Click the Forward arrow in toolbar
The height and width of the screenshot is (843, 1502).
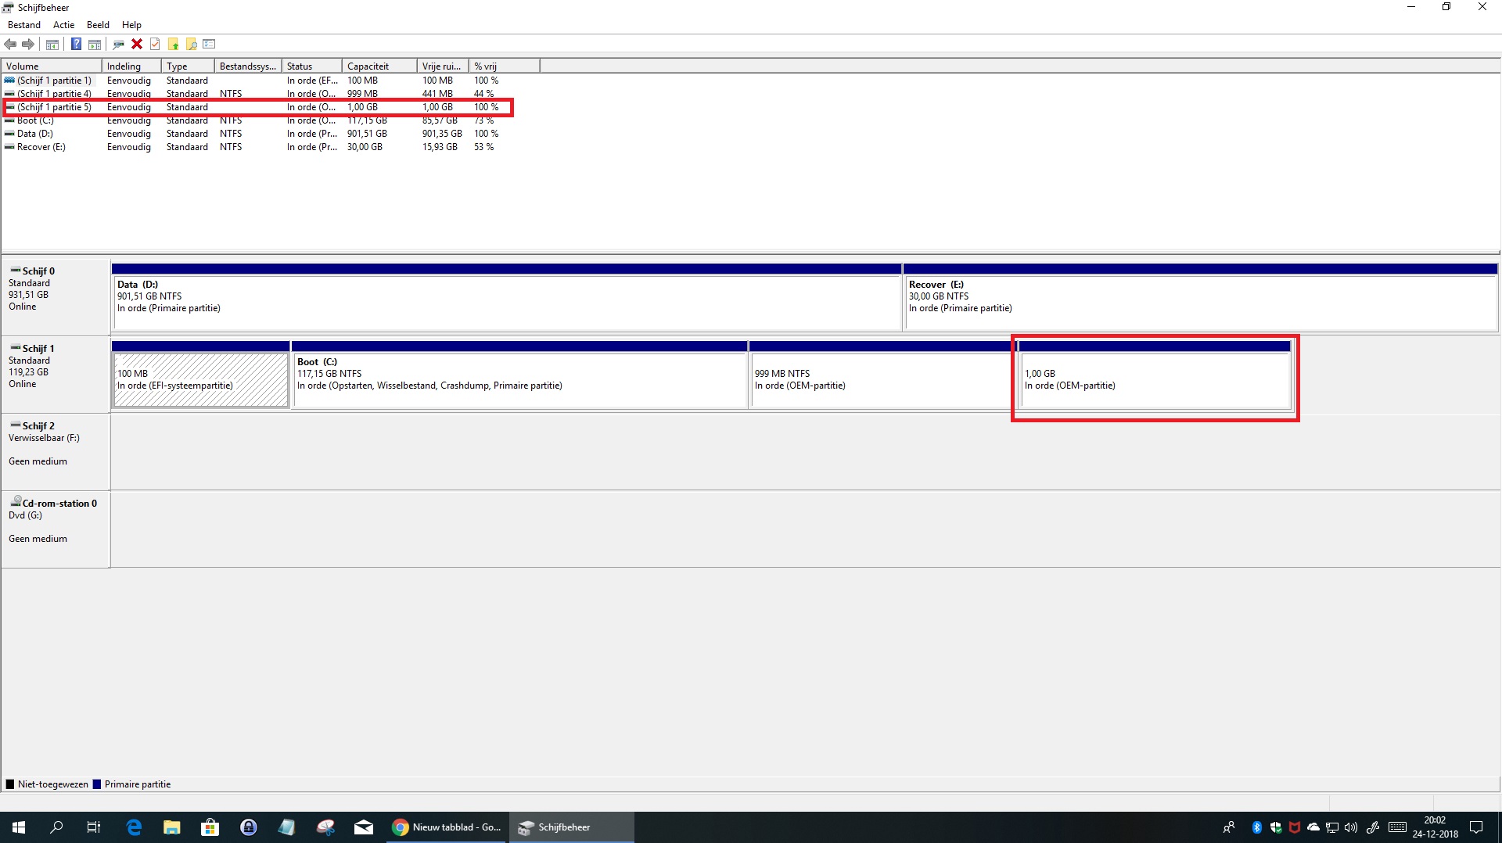point(28,44)
